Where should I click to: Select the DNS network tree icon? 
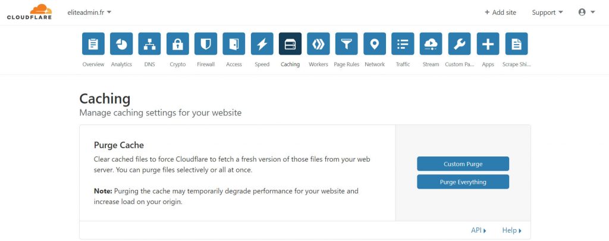[x=149, y=43]
